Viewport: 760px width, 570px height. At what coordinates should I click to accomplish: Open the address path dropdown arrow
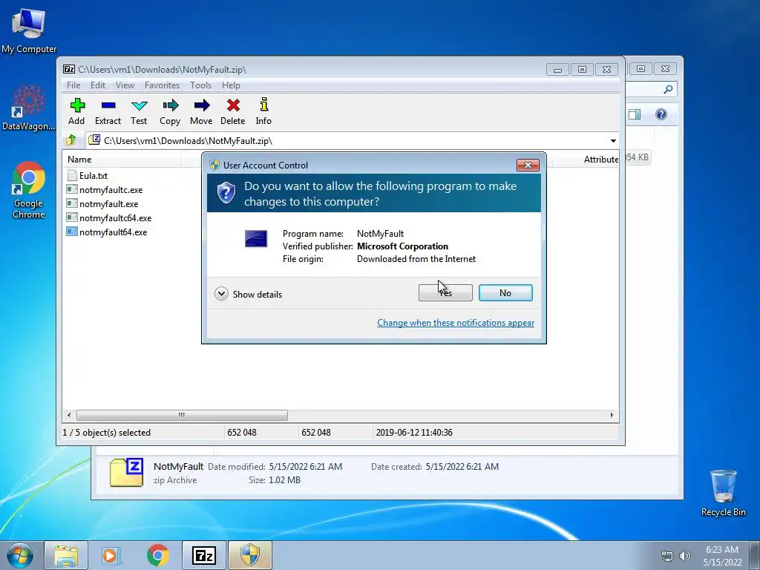[613, 141]
